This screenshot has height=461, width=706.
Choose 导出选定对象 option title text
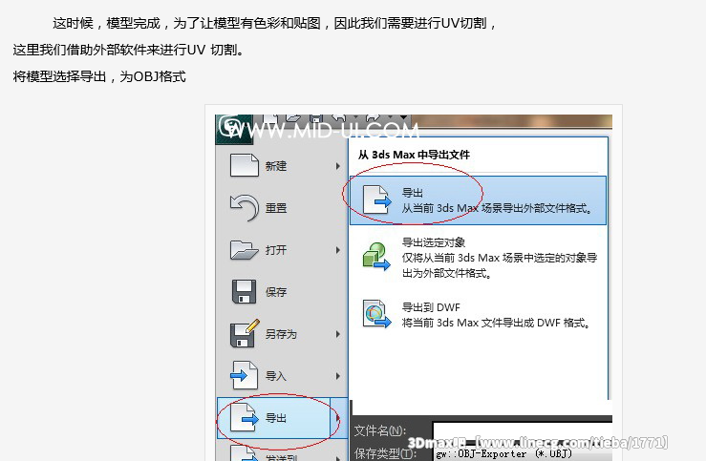pos(434,242)
